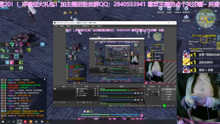
Task: Open video capture device audio settings gear
Action: (142, 100)
